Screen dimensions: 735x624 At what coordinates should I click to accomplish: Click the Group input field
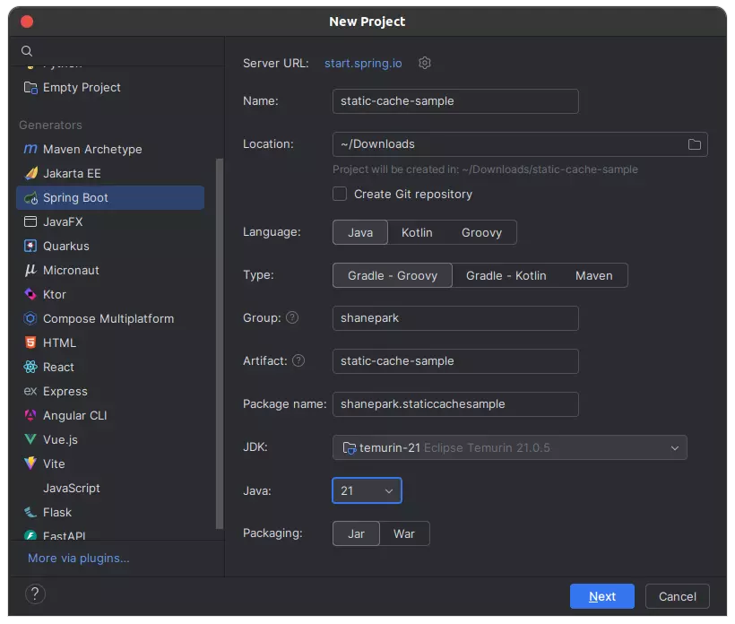pos(455,318)
